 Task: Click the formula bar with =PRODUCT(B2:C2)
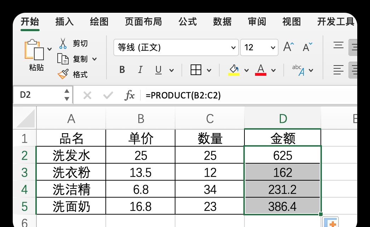click(x=249, y=95)
